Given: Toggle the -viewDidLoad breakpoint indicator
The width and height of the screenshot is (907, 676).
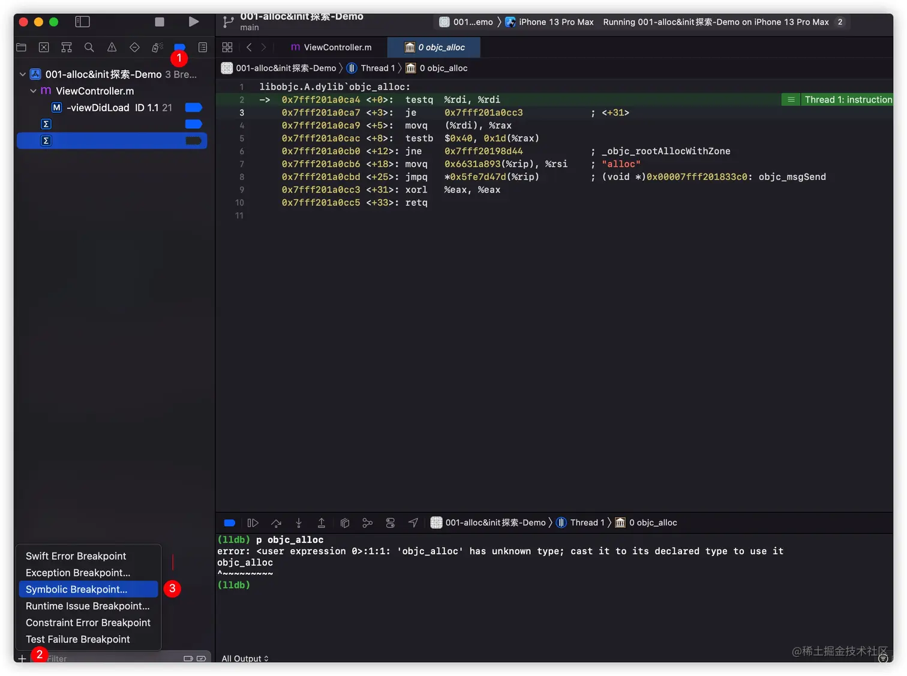Looking at the screenshot, I should [193, 108].
